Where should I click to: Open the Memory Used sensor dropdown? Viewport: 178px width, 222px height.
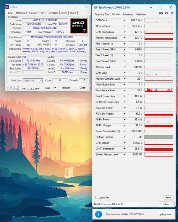coord(125,67)
